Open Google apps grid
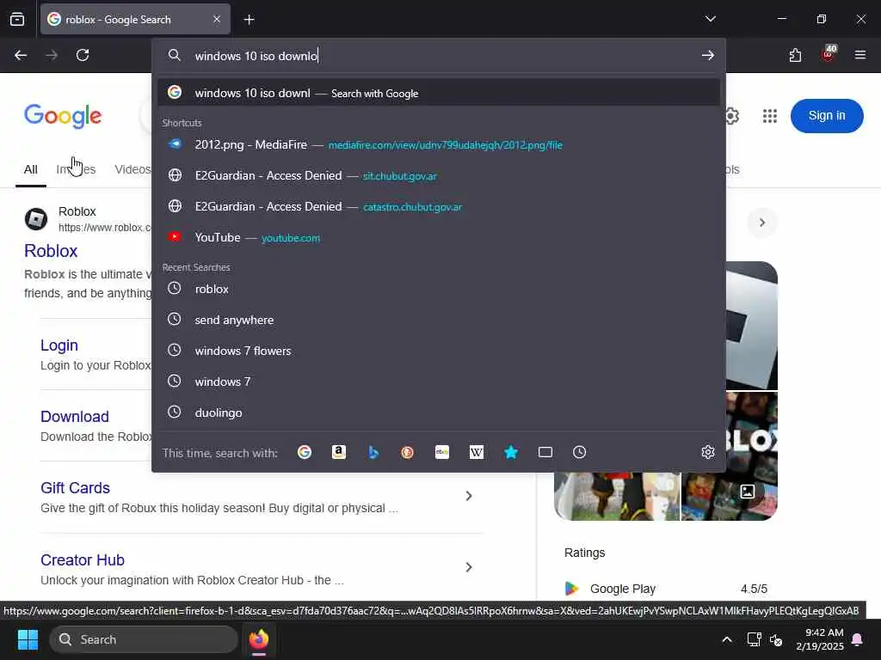The width and height of the screenshot is (881, 660). coord(770,116)
